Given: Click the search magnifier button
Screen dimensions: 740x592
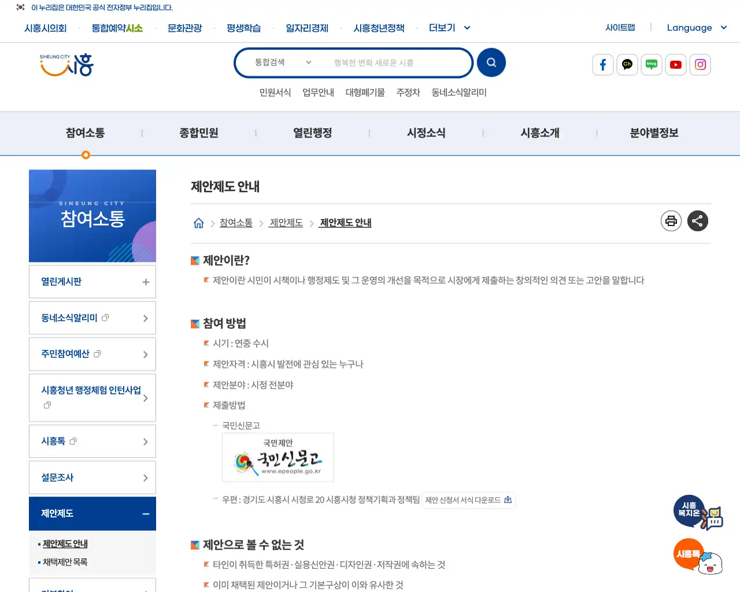Looking at the screenshot, I should coord(491,62).
